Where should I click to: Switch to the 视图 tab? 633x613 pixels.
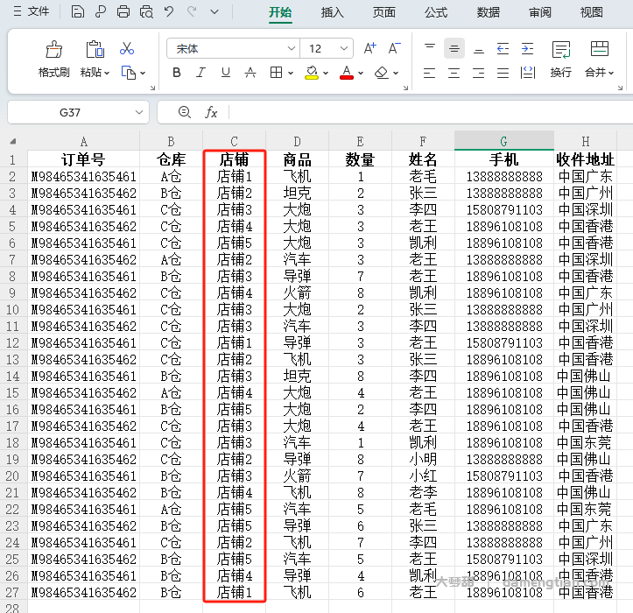(592, 12)
